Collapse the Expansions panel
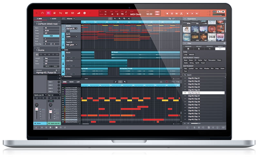Screen dimensions: 258x161 (x=185, y=19)
